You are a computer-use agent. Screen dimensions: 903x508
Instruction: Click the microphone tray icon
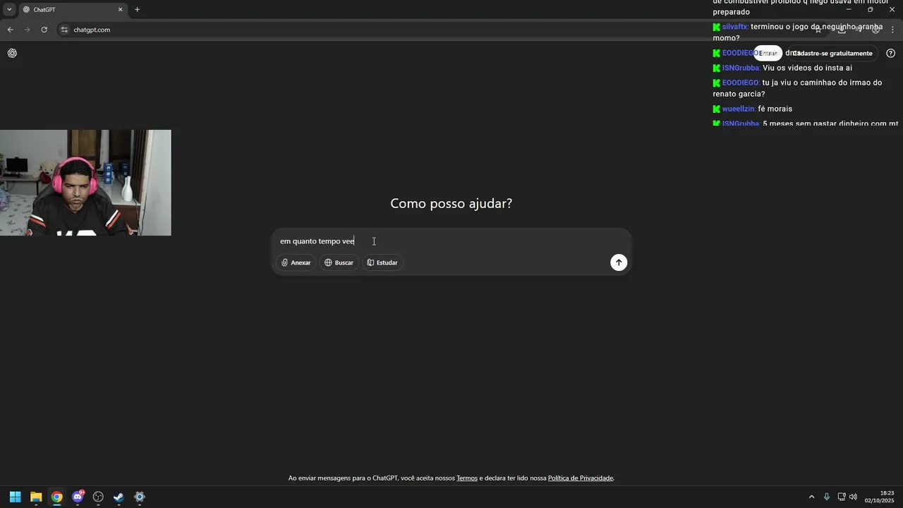click(x=827, y=497)
